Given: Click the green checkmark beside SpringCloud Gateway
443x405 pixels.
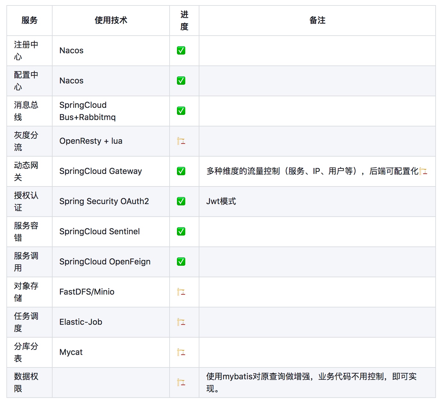Looking at the screenshot, I should (x=181, y=171).
